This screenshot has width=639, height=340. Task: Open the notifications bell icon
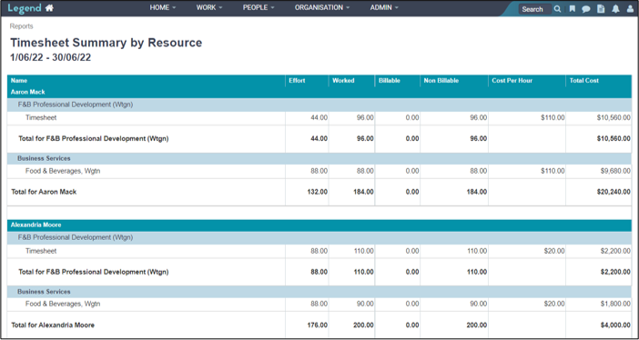click(x=615, y=9)
